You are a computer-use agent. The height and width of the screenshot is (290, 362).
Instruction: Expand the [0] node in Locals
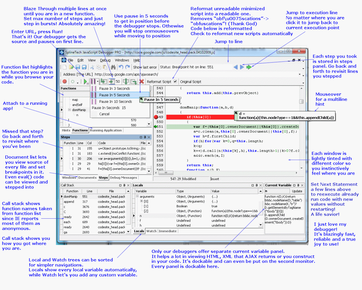pyautogui.click(x=141, y=201)
